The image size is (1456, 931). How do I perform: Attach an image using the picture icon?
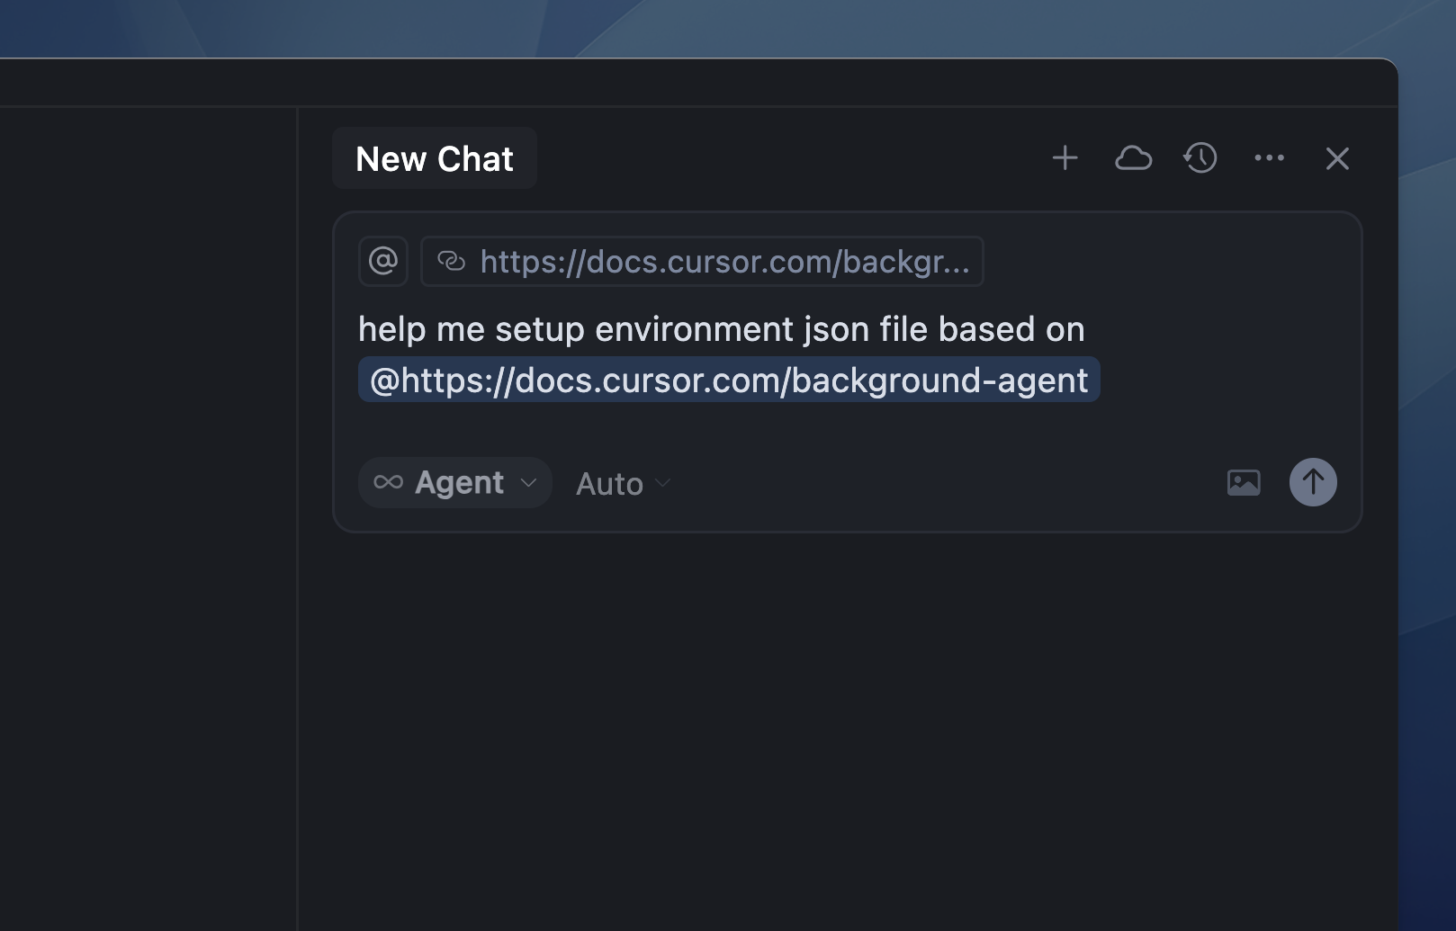1244,483
